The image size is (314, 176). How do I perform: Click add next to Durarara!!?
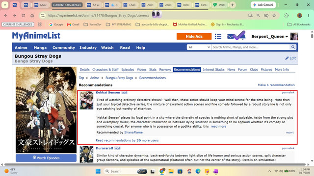click(117, 148)
